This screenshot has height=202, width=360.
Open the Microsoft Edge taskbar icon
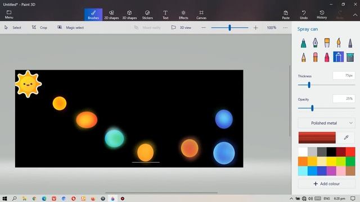click(x=44, y=199)
